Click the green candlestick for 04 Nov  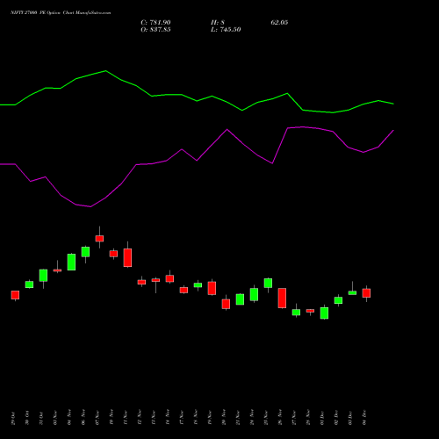click(x=71, y=262)
